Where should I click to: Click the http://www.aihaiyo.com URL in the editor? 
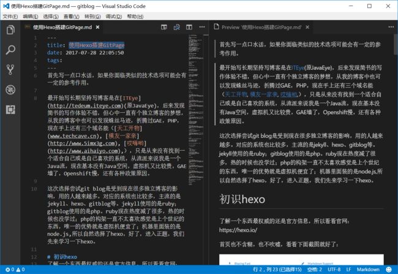[x=84, y=151]
